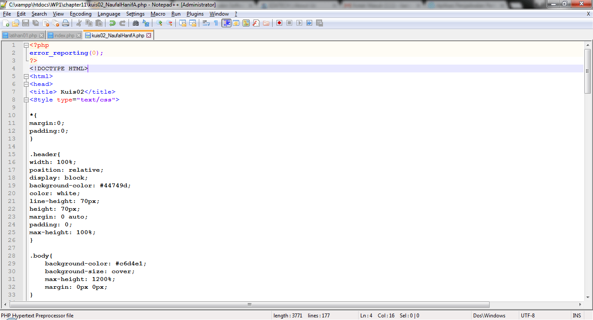Close the index.php tab

click(79, 36)
